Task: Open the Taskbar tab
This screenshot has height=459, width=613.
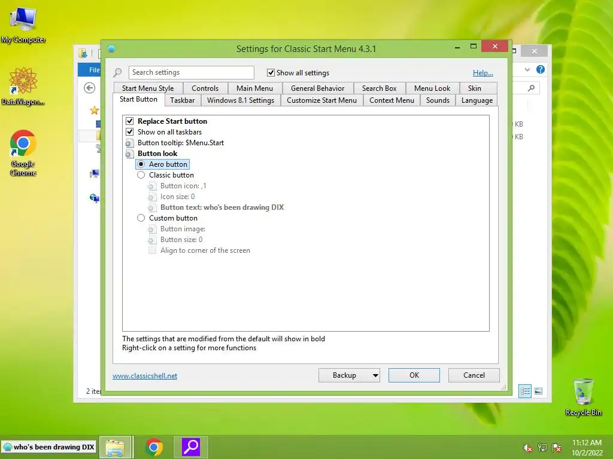Action: tap(182, 100)
